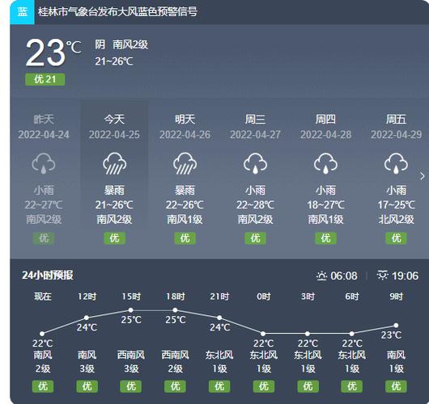Click the 东北风 wind label at 21时
Viewport: 429px width, 404px height.
[219, 355]
